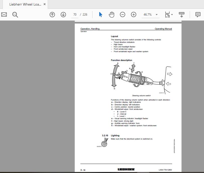
Task: Click the page number field showing 70
Action: pos(75,14)
